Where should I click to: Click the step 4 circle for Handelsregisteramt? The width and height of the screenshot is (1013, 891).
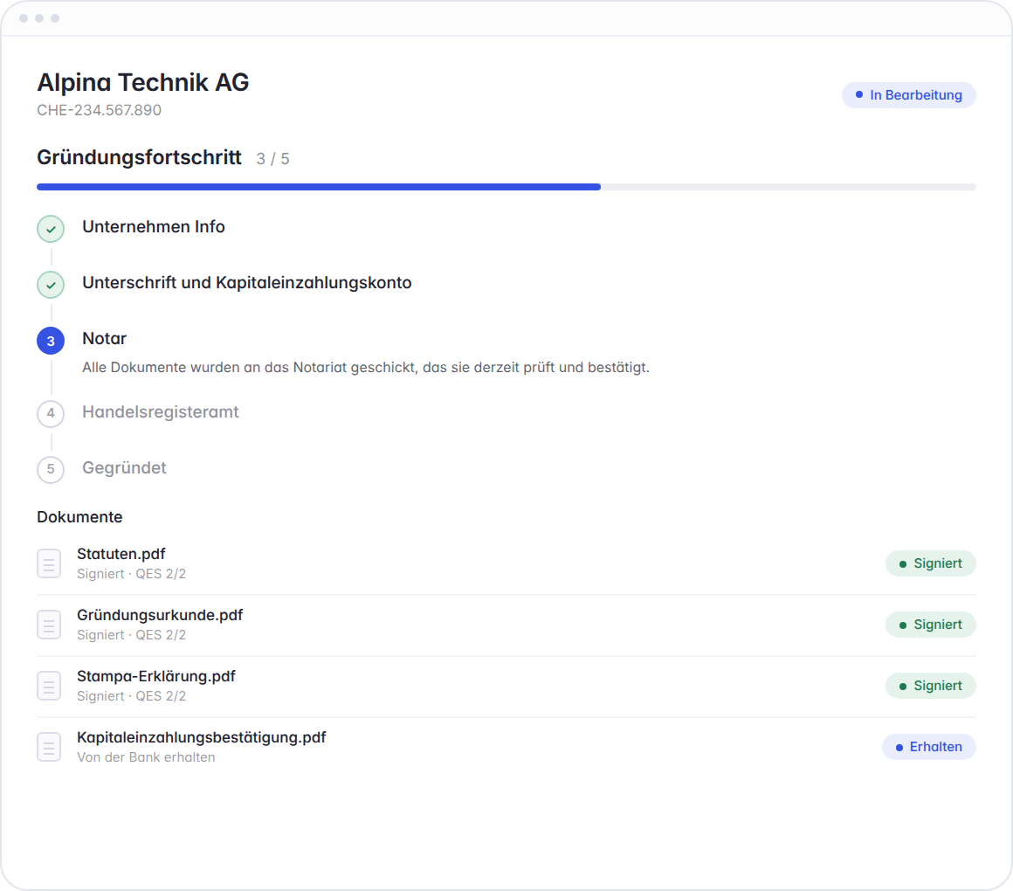[51, 413]
